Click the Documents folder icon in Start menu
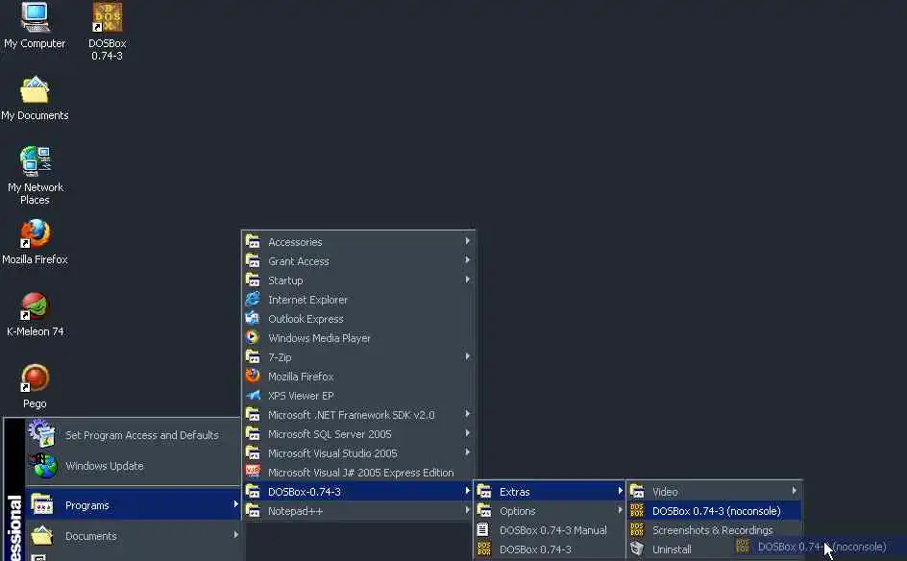Image resolution: width=907 pixels, height=561 pixels. click(42, 536)
